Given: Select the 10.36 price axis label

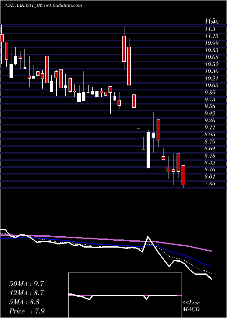Looking at the screenshot, I should click(x=212, y=71).
